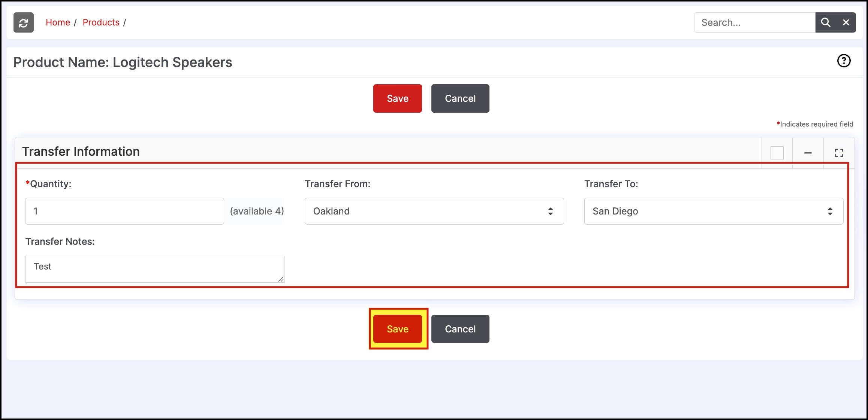Open the Transfer To dropdown showing San Diego
868x420 pixels.
click(x=714, y=211)
